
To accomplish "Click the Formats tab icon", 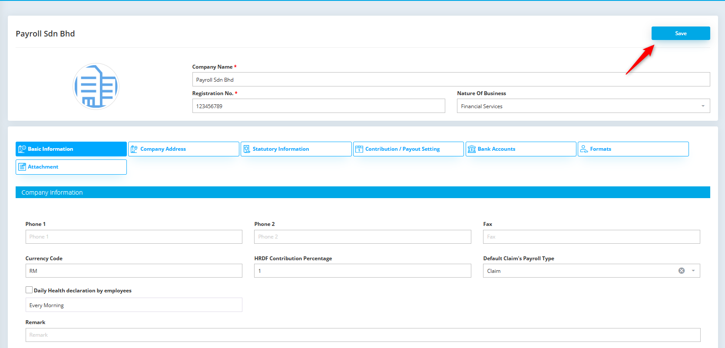I will 584,149.
